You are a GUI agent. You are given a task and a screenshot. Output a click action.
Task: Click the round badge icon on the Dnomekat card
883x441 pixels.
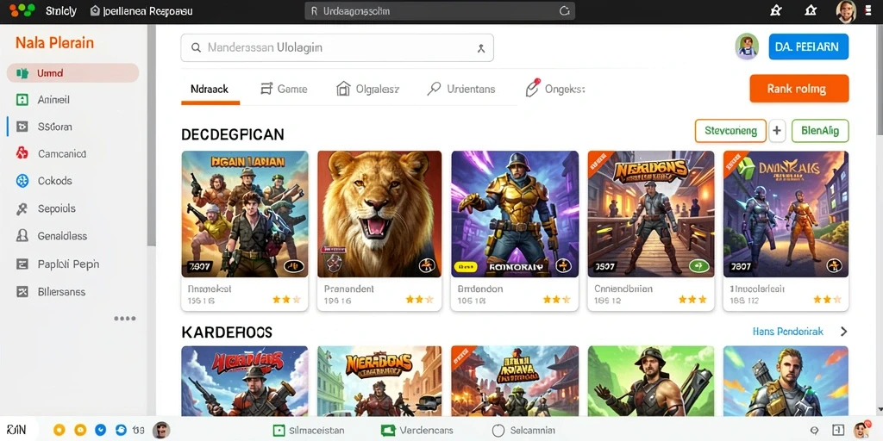[294, 265]
